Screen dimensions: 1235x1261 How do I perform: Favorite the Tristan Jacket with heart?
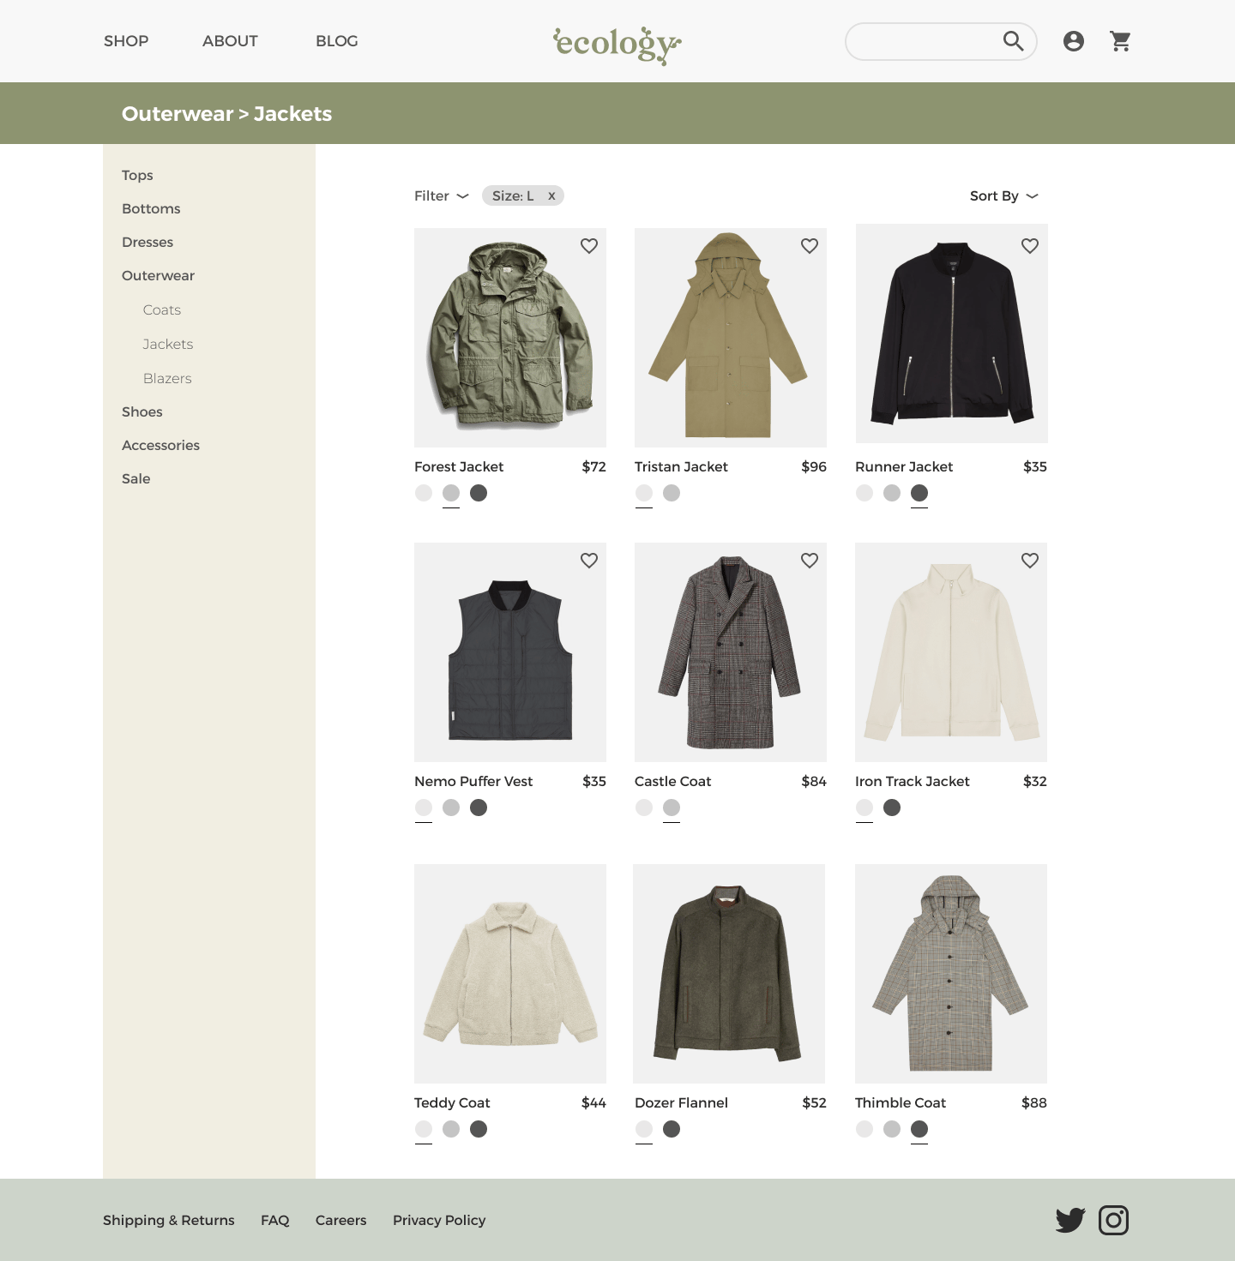pyautogui.click(x=810, y=246)
